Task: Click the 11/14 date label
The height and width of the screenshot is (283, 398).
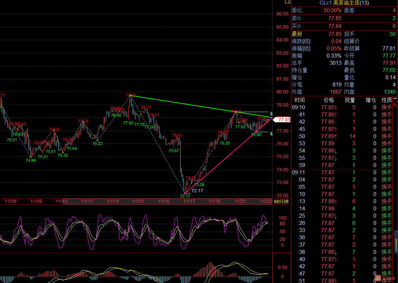Action: point(113,201)
